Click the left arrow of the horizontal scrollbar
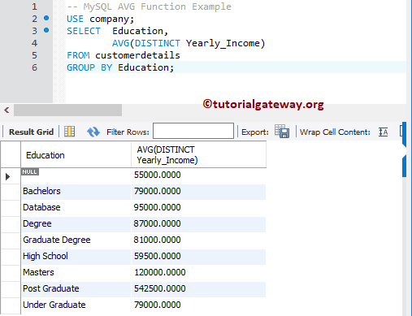Image resolution: width=412 pixels, height=316 pixels. coord(7,110)
